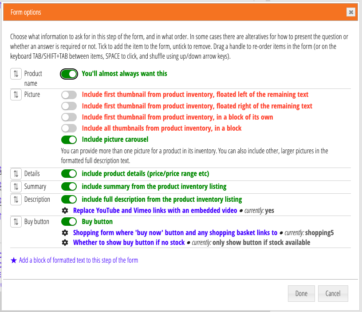This screenshot has height=312, width=362.
Task: Enable thumbnail floated left toggle
Action: pos(69,95)
